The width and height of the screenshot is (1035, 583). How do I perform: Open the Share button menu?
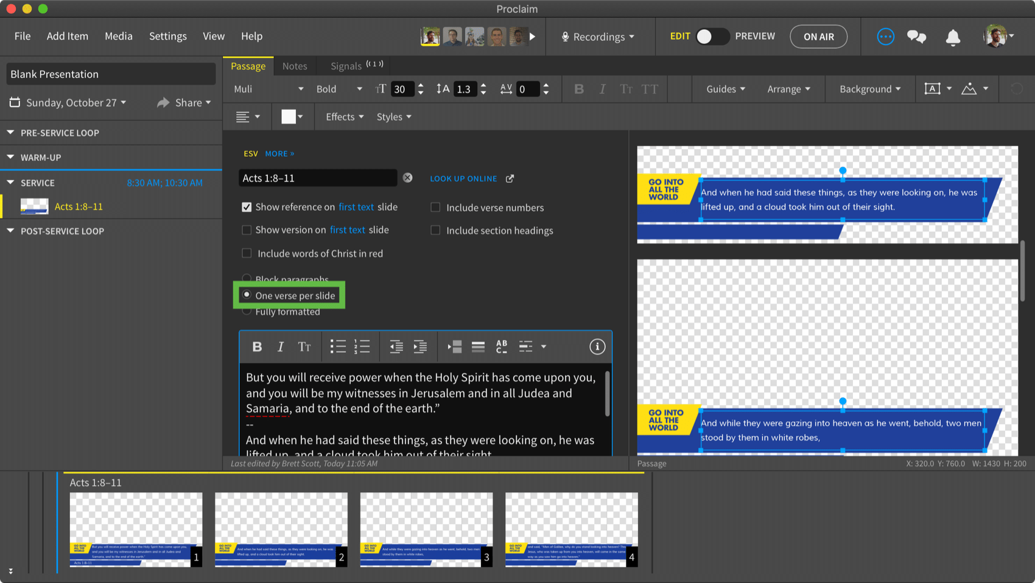pyautogui.click(x=184, y=103)
